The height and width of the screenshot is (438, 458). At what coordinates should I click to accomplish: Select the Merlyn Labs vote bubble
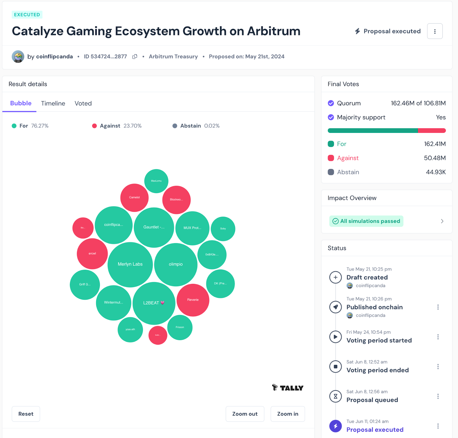130,264
